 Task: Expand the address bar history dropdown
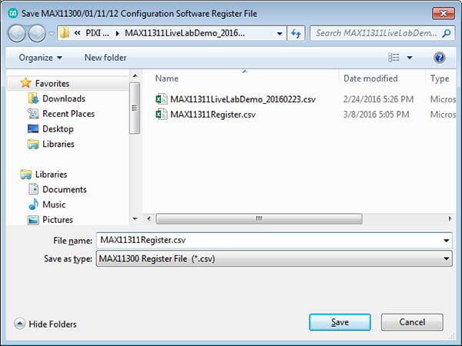[x=280, y=34]
